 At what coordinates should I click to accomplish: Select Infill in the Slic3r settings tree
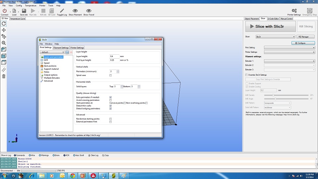click(x=46, y=60)
